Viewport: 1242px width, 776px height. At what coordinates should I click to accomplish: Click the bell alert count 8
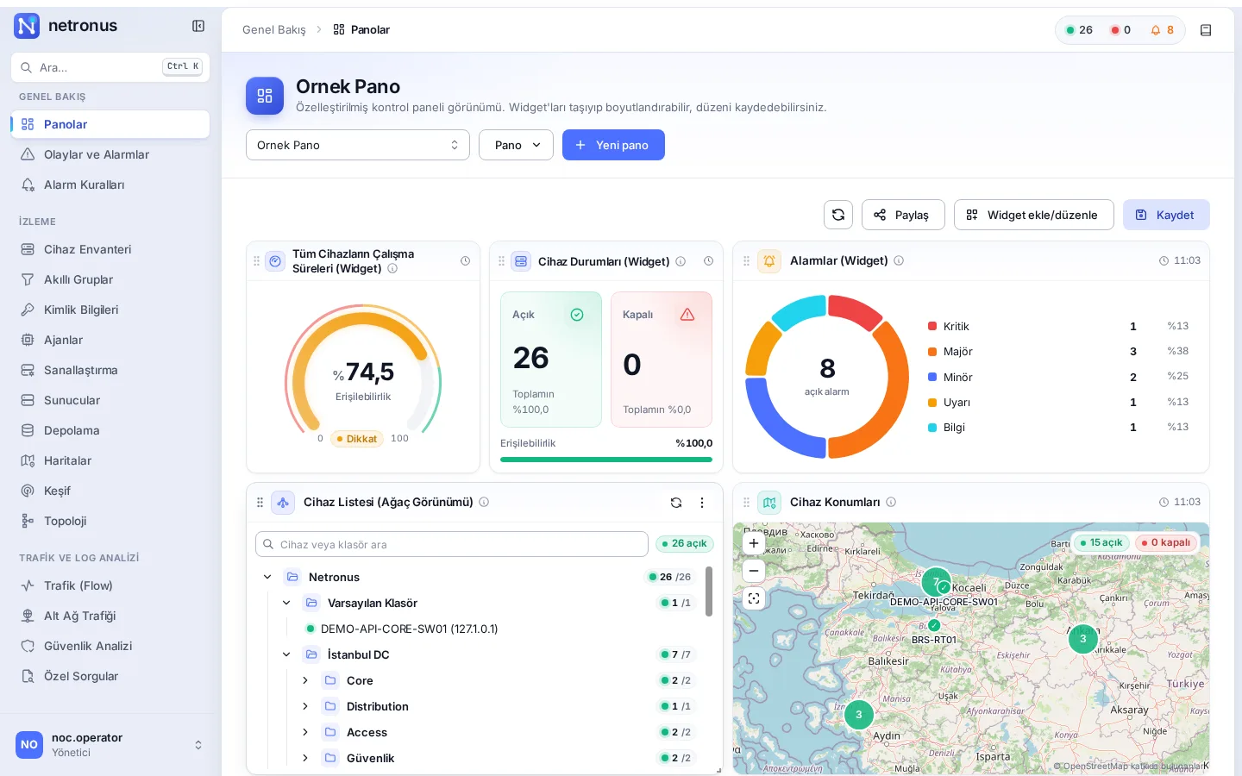pos(1162,30)
